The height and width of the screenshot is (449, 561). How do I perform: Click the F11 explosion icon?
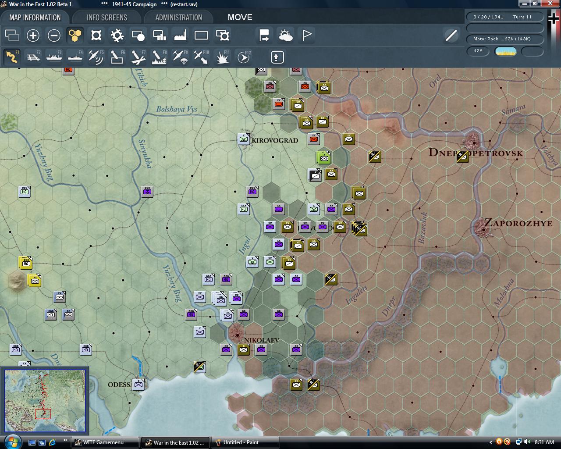point(222,57)
